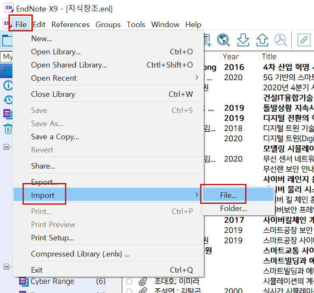Click the Find Full Text PDF icon
Screen dimensions: 314x293
click(x=280, y=40)
